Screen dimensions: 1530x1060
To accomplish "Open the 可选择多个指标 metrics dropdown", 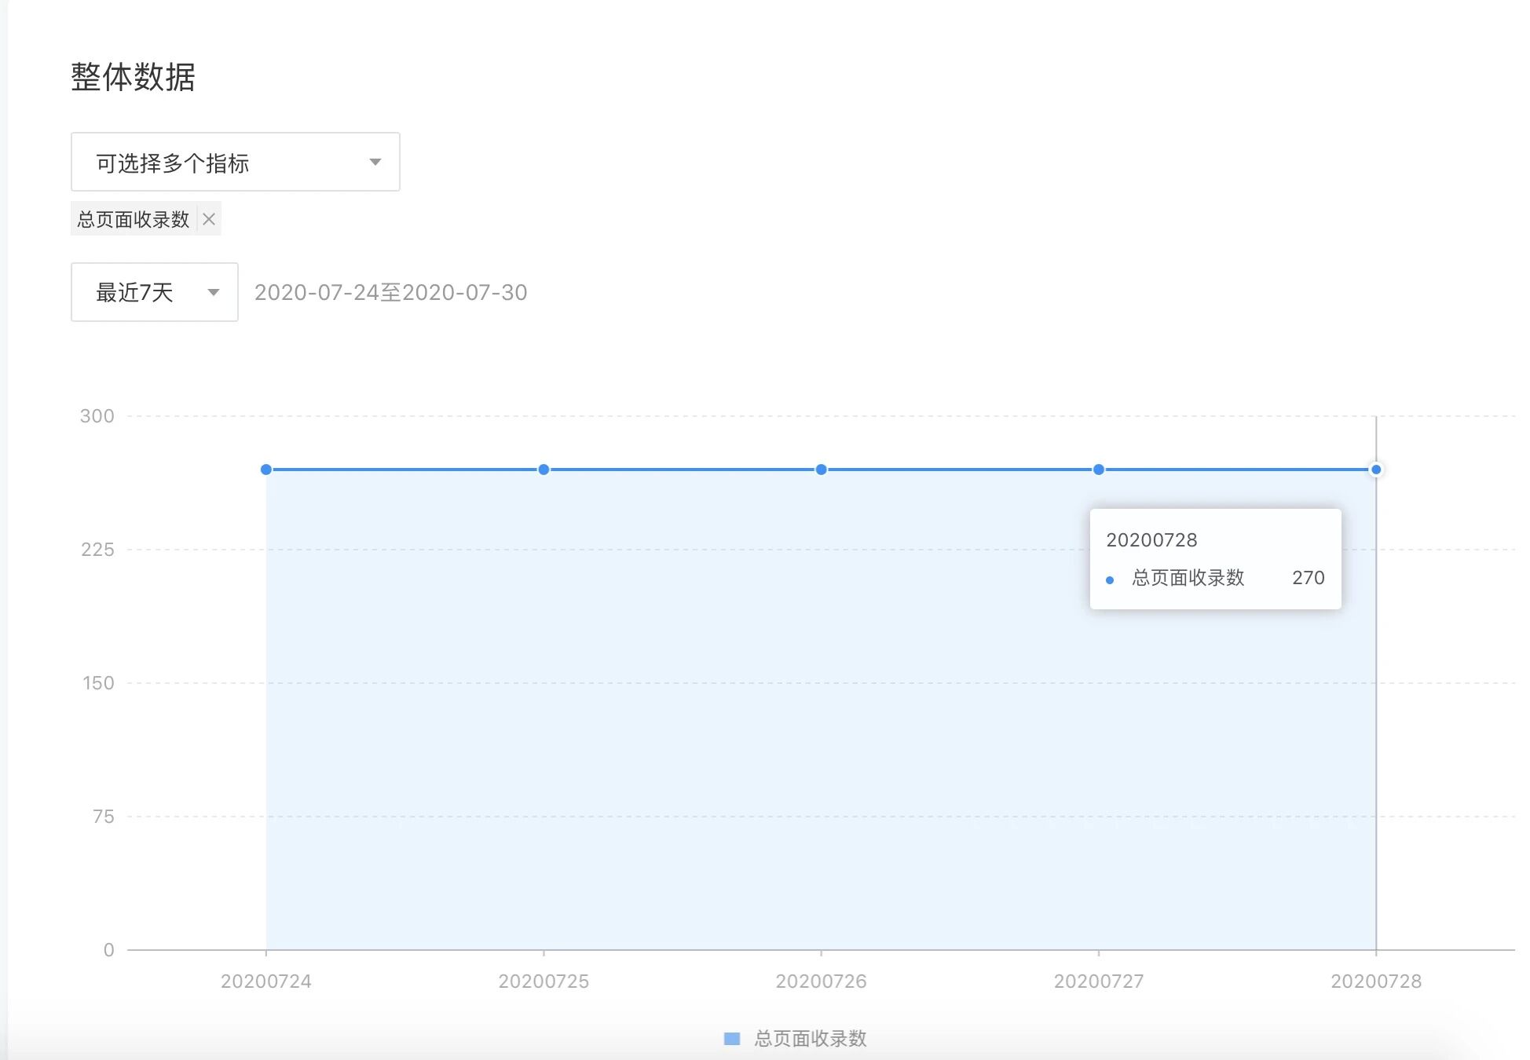I will click(x=235, y=162).
